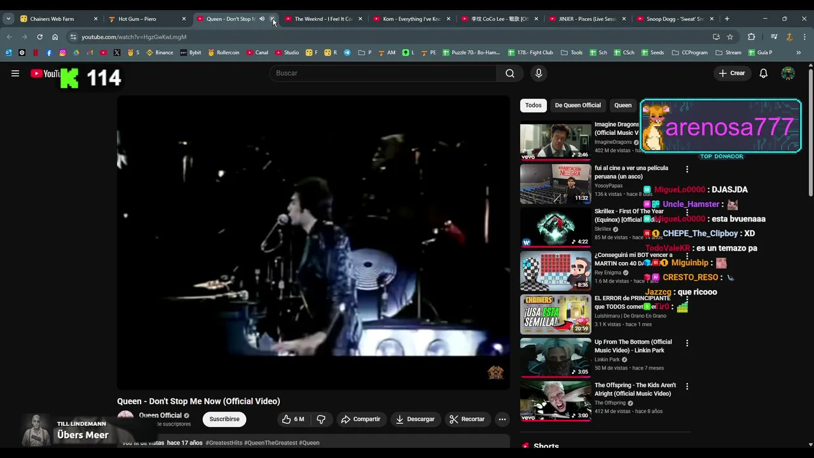
Task: Open more actions for the video
Action: point(502,419)
